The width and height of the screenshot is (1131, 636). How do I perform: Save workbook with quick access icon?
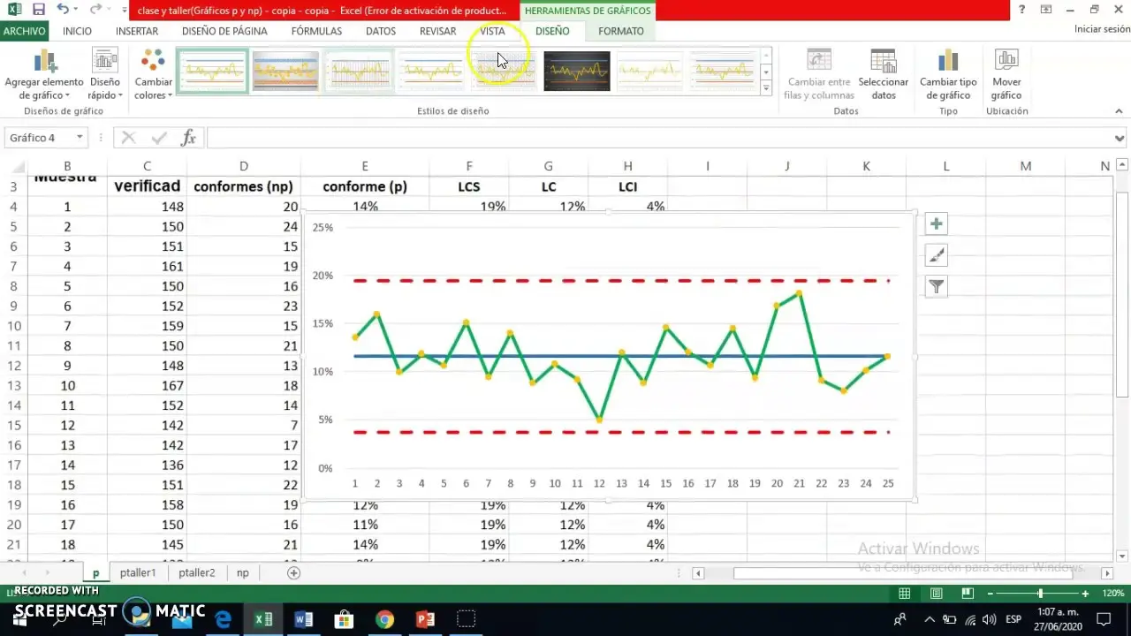click(x=38, y=10)
